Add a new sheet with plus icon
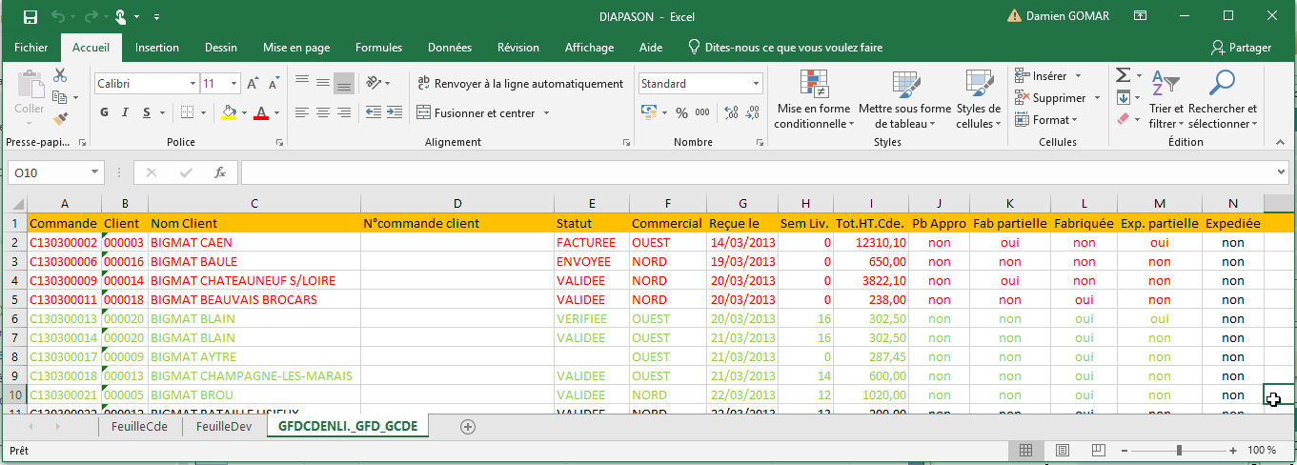Image resolution: width=1297 pixels, height=465 pixels. coord(467,427)
